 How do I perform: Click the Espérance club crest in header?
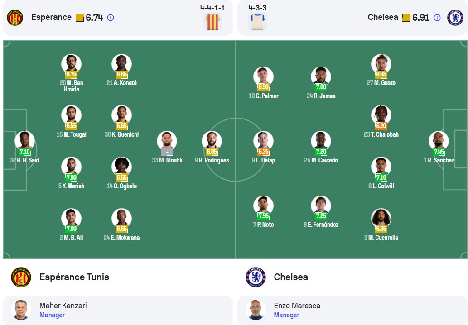pyautogui.click(x=15, y=18)
